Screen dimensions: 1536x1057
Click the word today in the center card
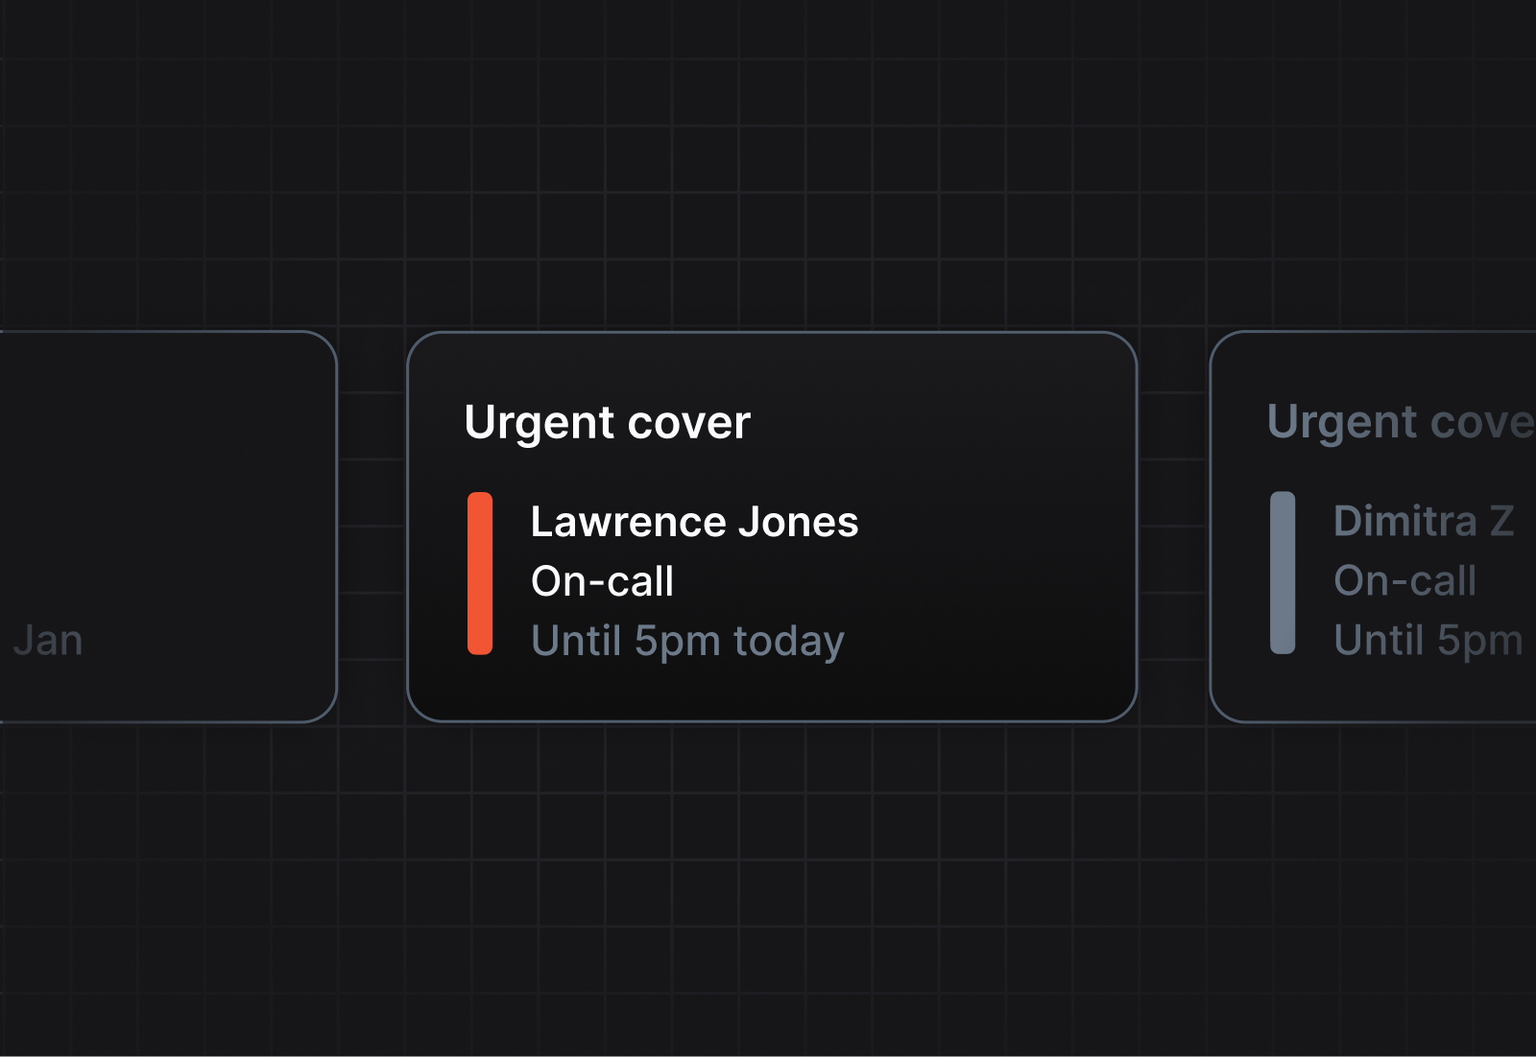pos(788,642)
